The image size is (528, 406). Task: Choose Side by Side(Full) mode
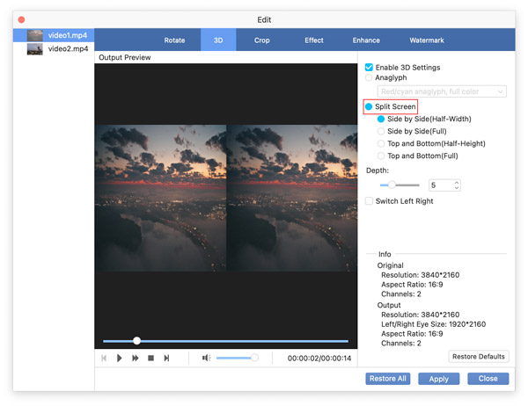point(381,131)
